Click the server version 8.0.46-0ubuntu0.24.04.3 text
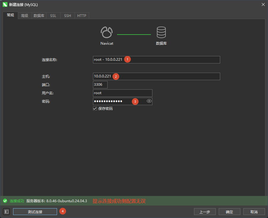This screenshot has height=218, width=268. click(67, 201)
